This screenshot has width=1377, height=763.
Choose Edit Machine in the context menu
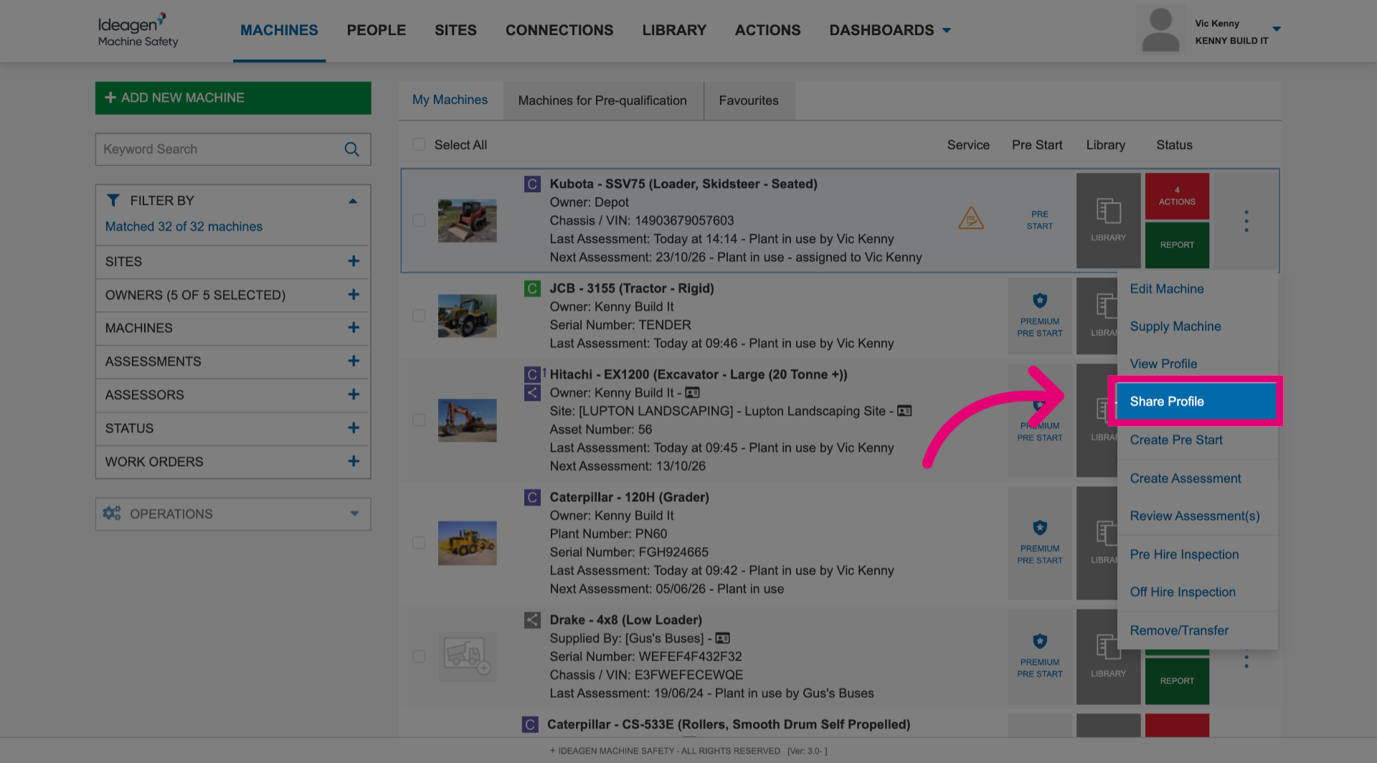1167,289
